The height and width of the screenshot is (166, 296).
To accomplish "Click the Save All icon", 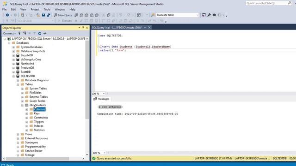I will coord(49,15).
